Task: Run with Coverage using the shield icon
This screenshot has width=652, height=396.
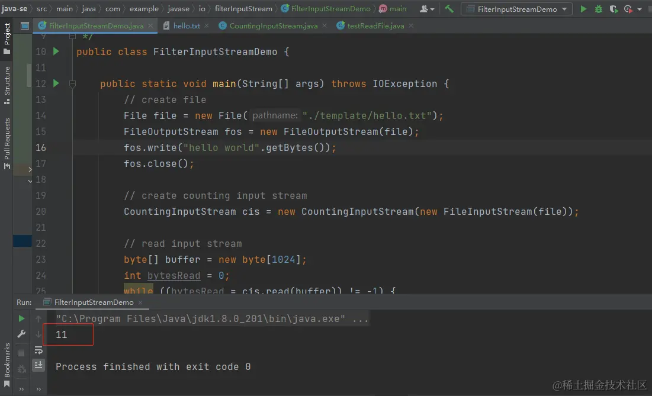Action: [614, 9]
